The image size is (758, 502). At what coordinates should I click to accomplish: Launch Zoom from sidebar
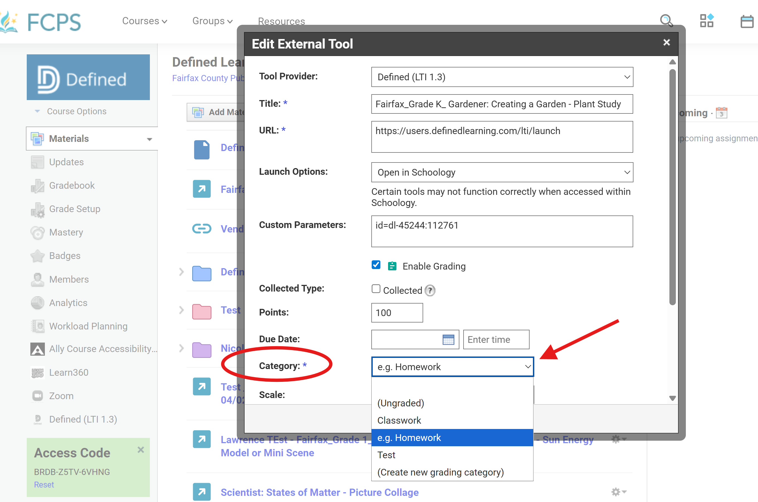pos(61,396)
